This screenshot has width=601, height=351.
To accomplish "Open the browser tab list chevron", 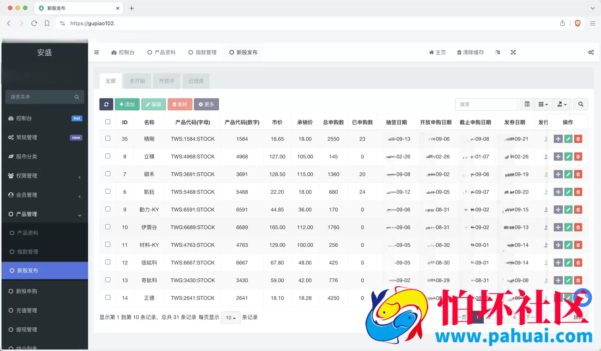I will click(592, 8).
